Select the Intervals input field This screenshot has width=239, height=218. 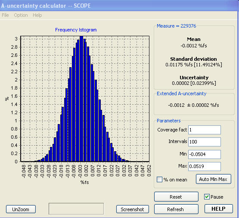click(x=205, y=142)
